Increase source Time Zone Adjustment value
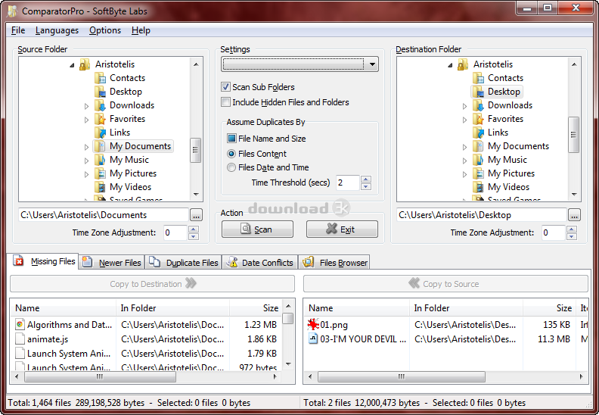 [x=194, y=229]
